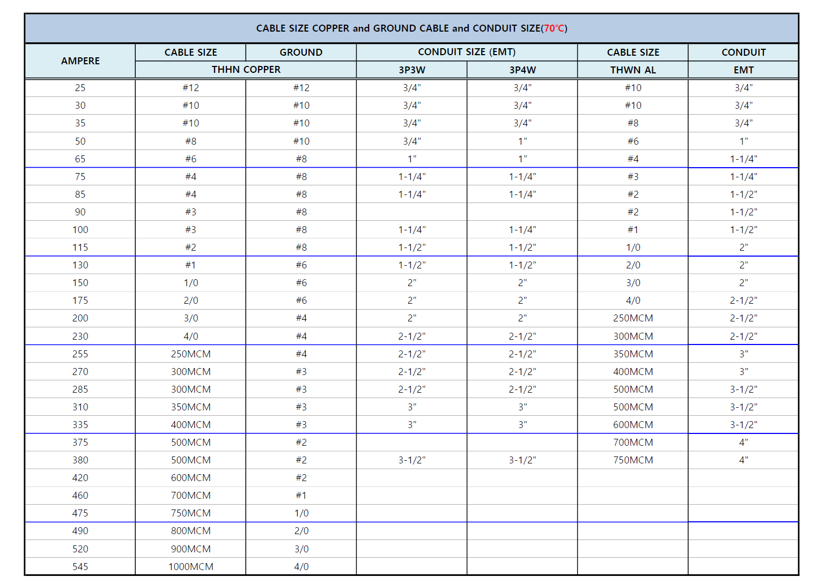Click ampere cell 545

tap(80, 567)
